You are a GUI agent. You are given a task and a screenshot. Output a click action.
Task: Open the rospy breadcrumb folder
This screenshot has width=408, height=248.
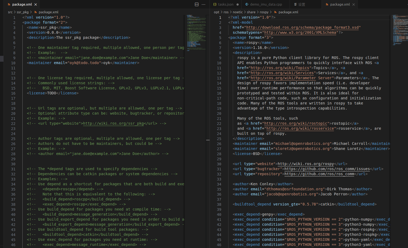pos(264,12)
